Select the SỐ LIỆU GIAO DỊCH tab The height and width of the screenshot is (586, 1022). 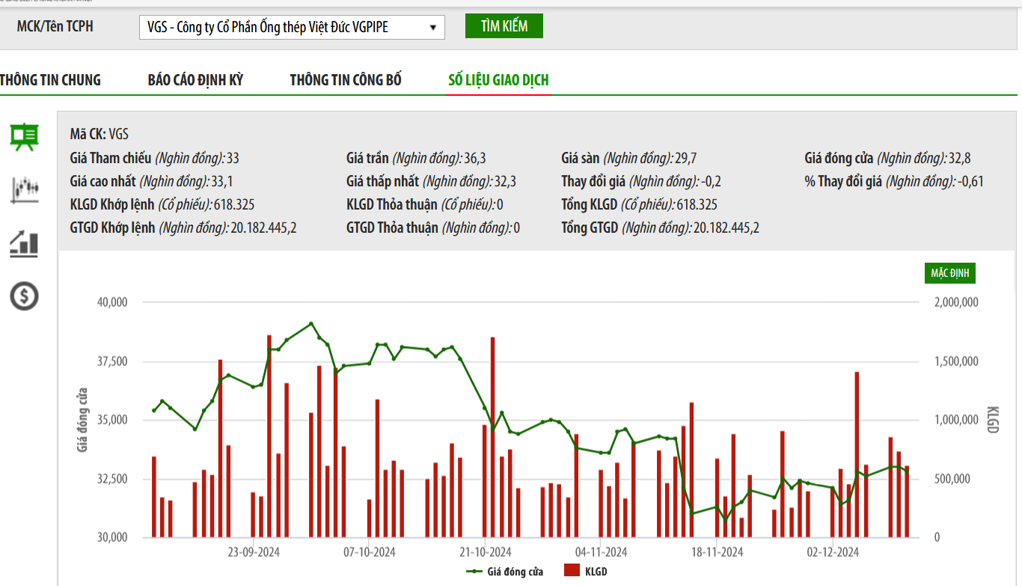(498, 80)
